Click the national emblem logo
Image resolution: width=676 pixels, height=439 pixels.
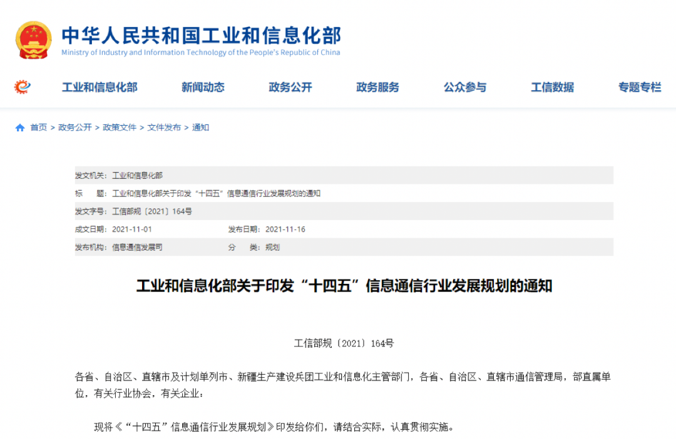[x=34, y=40]
